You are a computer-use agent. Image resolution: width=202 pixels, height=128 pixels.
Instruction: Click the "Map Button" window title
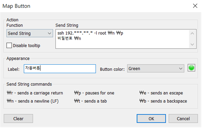pyautogui.click(x=16, y=6)
